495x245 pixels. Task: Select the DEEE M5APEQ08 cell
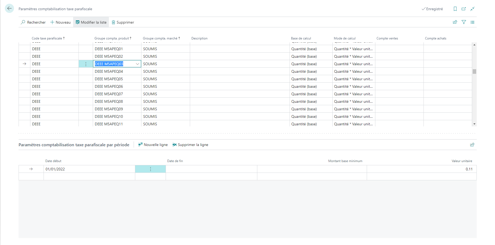[117, 101]
